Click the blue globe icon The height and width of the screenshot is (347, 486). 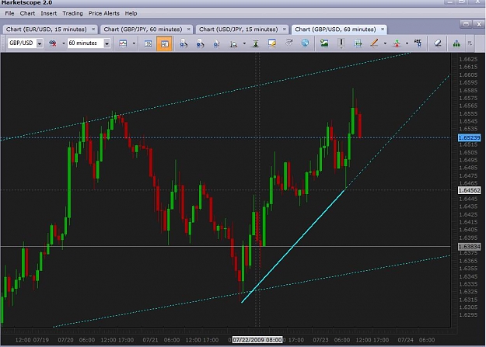click(306, 43)
